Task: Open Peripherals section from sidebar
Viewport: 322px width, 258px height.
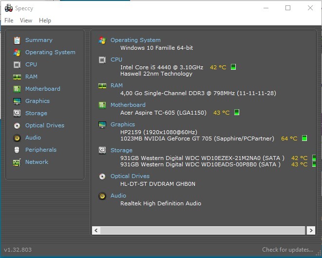Action: click(x=41, y=150)
